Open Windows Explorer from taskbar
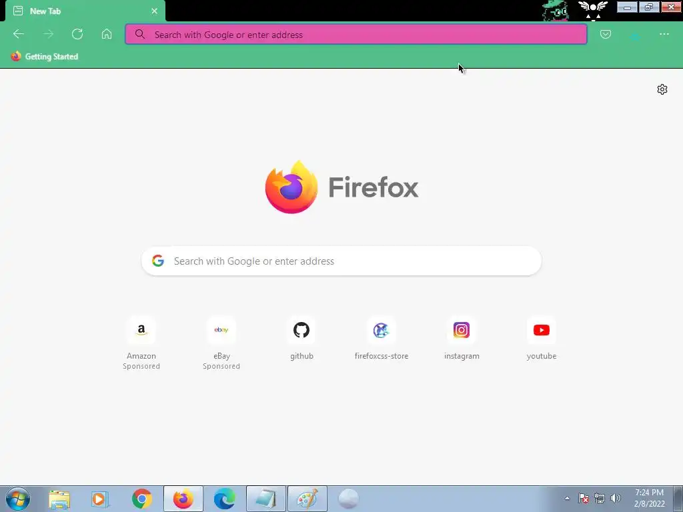 59,499
